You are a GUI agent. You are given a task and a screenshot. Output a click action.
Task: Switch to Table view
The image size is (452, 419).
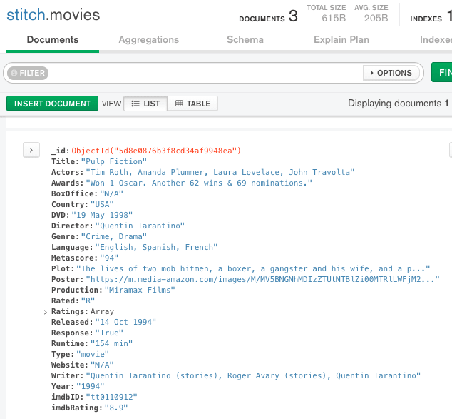coord(192,104)
